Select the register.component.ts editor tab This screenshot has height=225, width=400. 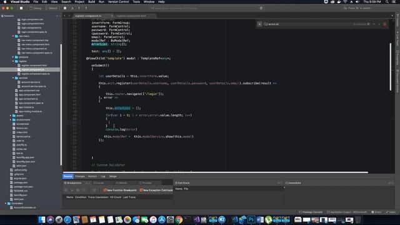pos(88,16)
